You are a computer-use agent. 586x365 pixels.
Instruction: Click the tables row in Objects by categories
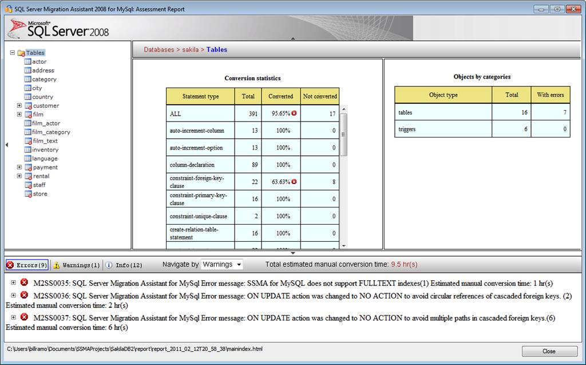coord(482,112)
